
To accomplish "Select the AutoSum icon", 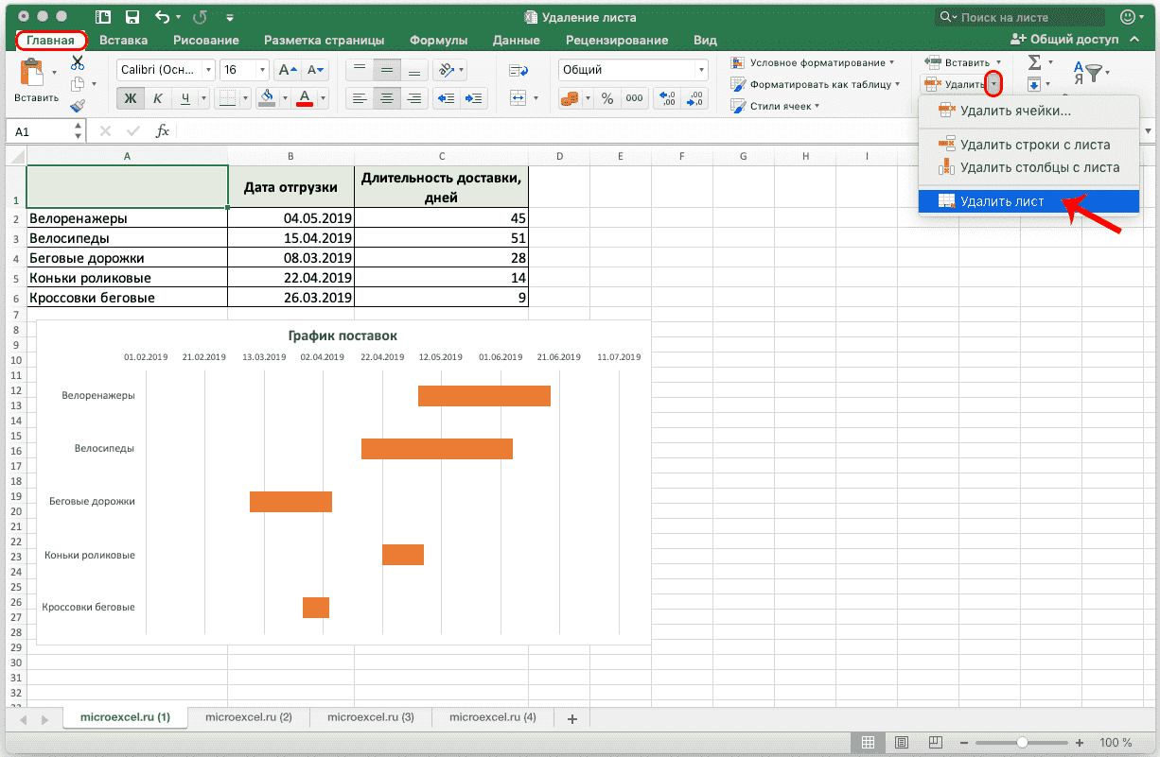I will click(1034, 63).
